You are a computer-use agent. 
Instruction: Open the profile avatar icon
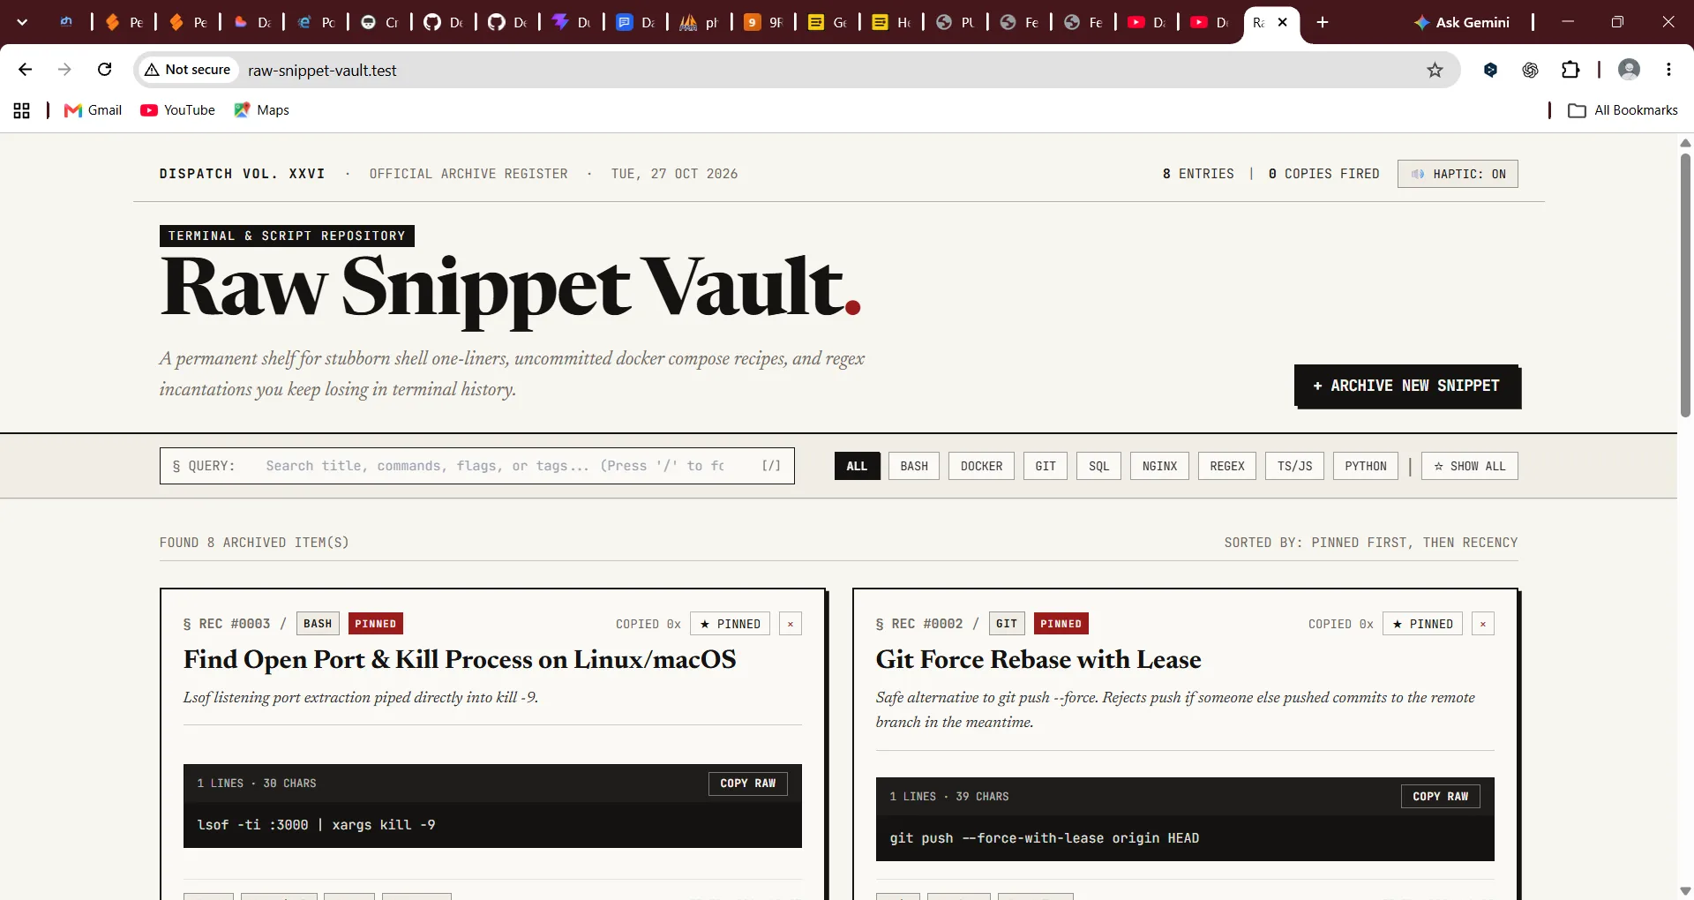[1629, 70]
